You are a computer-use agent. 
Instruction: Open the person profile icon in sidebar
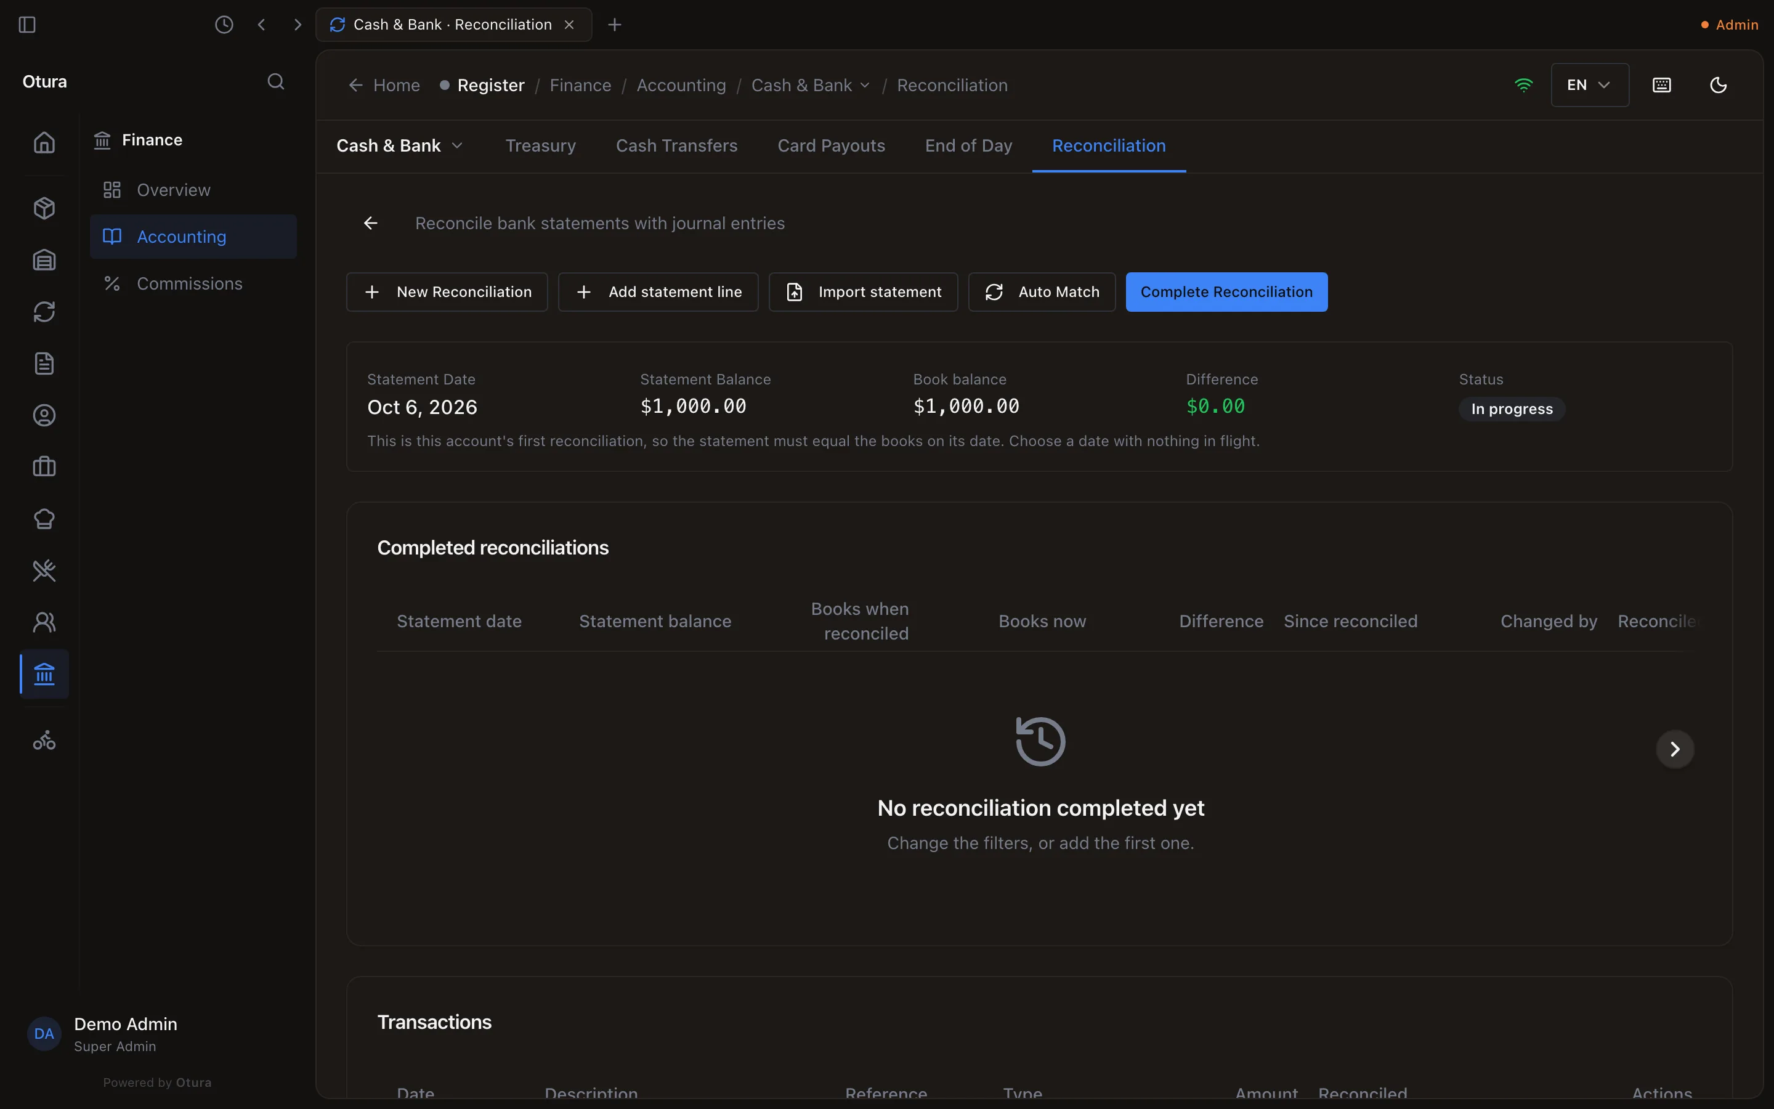pos(44,415)
